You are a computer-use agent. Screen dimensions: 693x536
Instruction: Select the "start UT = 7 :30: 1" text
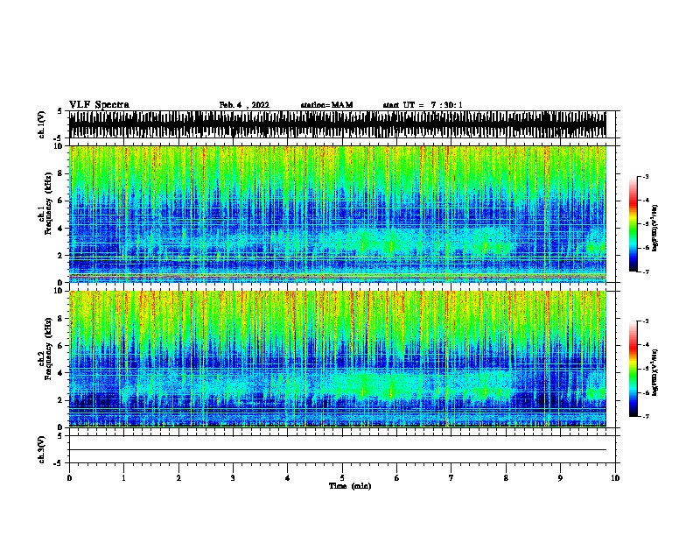tap(423, 105)
